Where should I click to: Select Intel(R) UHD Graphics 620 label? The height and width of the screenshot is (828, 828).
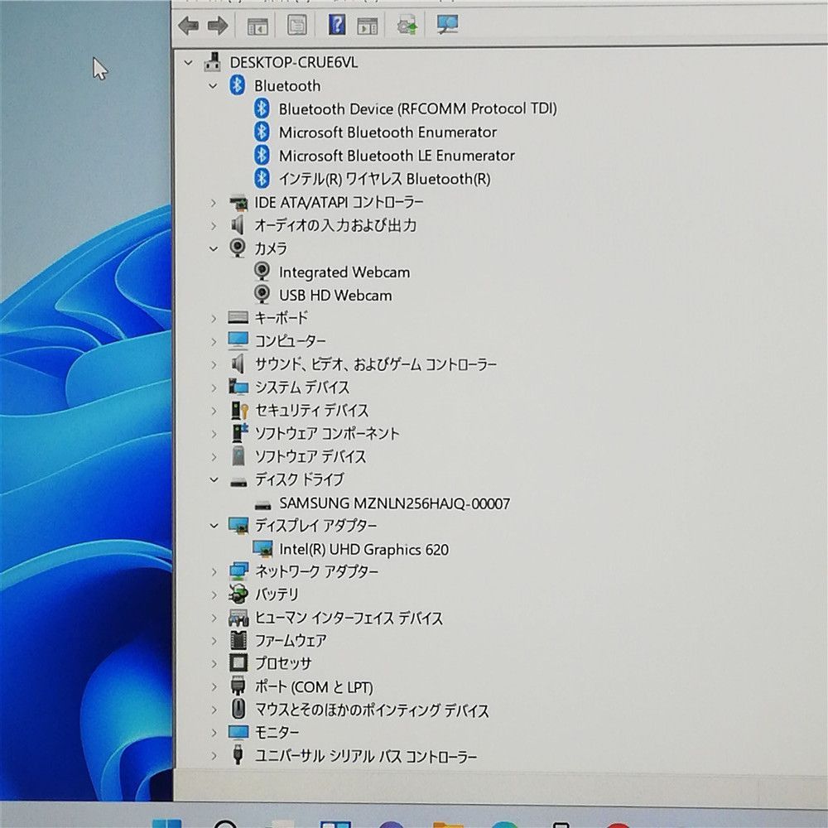pyautogui.click(x=363, y=550)
